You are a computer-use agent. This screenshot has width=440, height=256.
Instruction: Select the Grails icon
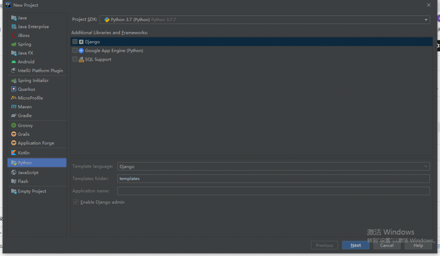point(13,134)
